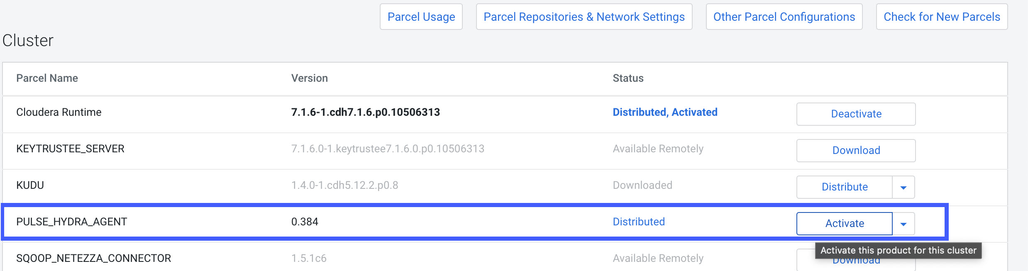This screenshot has height=271, width=1028.
Task: Download the KEYTRUSTEE_SERVER parcel
Action: [856, 150]
